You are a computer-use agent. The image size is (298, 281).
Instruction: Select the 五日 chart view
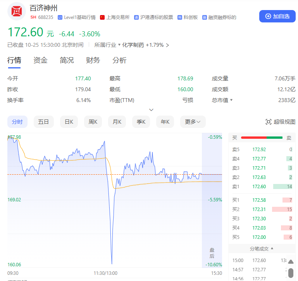(43, 122)
